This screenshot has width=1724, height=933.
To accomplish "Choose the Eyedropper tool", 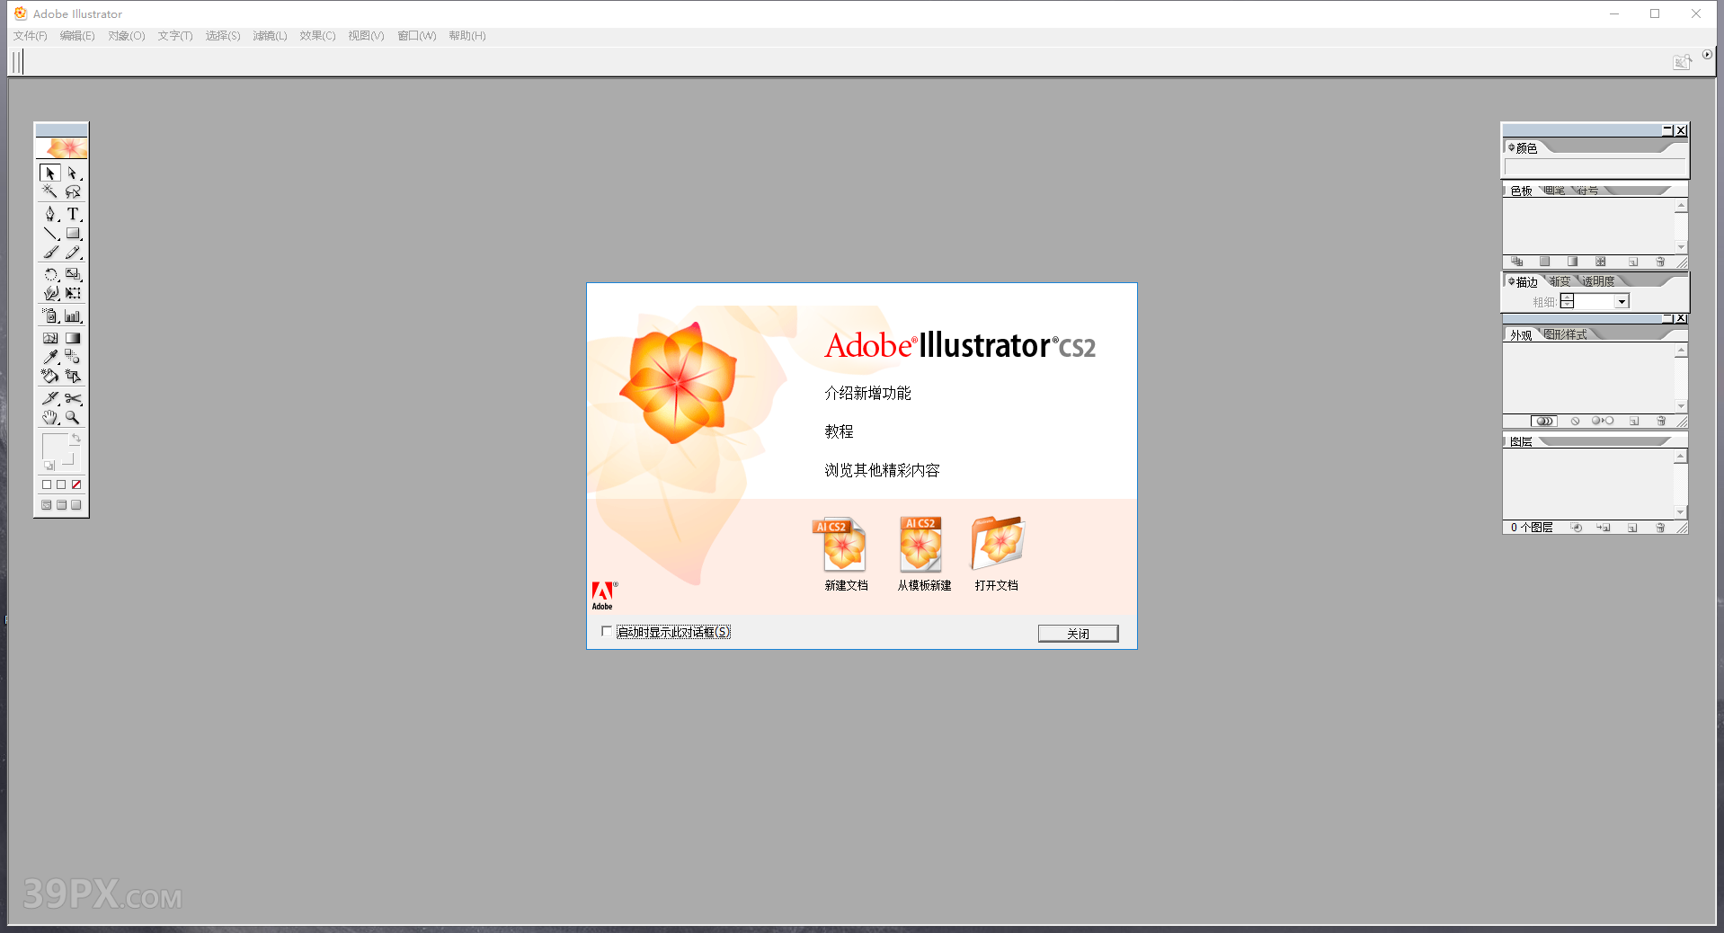I will click(49, 357).
